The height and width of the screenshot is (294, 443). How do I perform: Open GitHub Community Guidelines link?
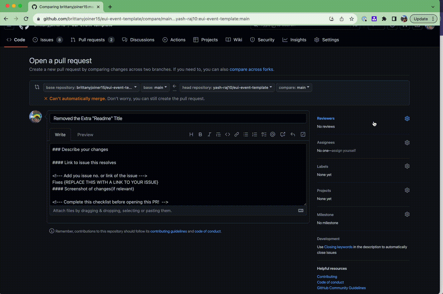coord(341,288)
